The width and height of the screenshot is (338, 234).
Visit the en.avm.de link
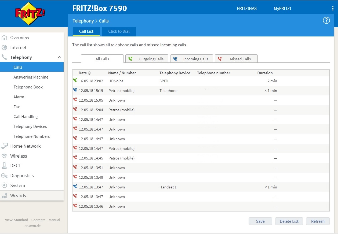(32, 226)
